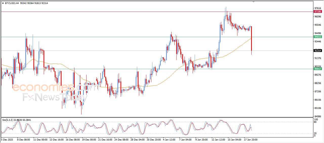
Task: Click the BTCUSD,H4 symbol title text
Action: click(12, 3)
